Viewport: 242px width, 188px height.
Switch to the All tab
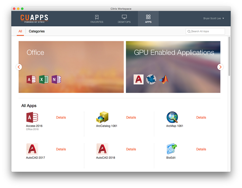(20, 32)
